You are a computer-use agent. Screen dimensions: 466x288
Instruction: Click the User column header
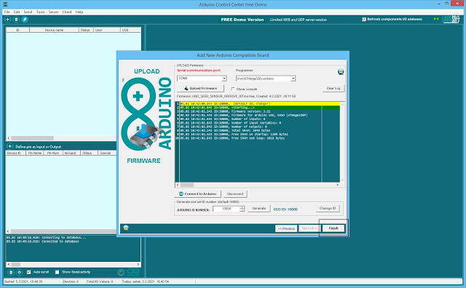(107, 30)
